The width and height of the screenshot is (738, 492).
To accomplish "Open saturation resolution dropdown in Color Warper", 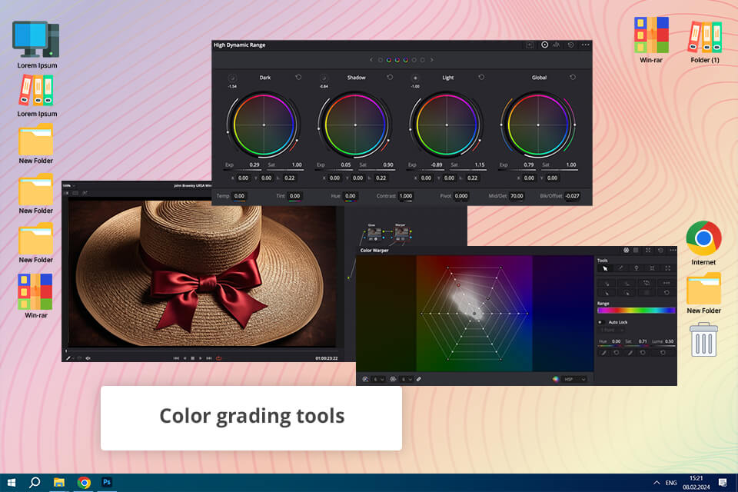I will [407, 379].
